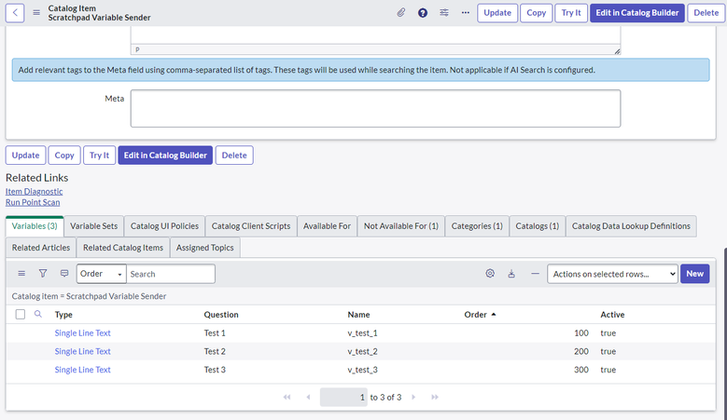Click the Name column header
Screen dimensions: 727x420
[359, 314]
